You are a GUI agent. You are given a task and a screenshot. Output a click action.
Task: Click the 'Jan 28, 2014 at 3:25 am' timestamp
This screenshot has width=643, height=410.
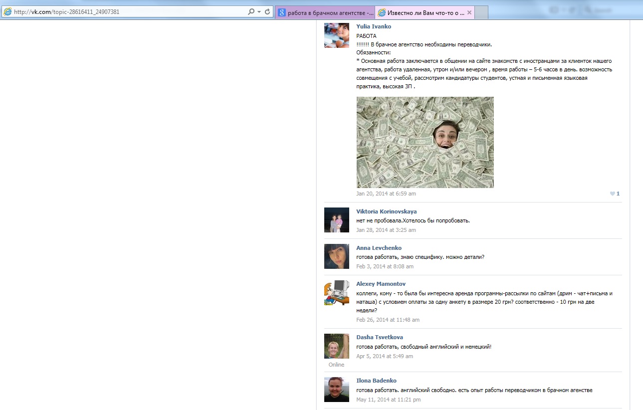(386, 230)
